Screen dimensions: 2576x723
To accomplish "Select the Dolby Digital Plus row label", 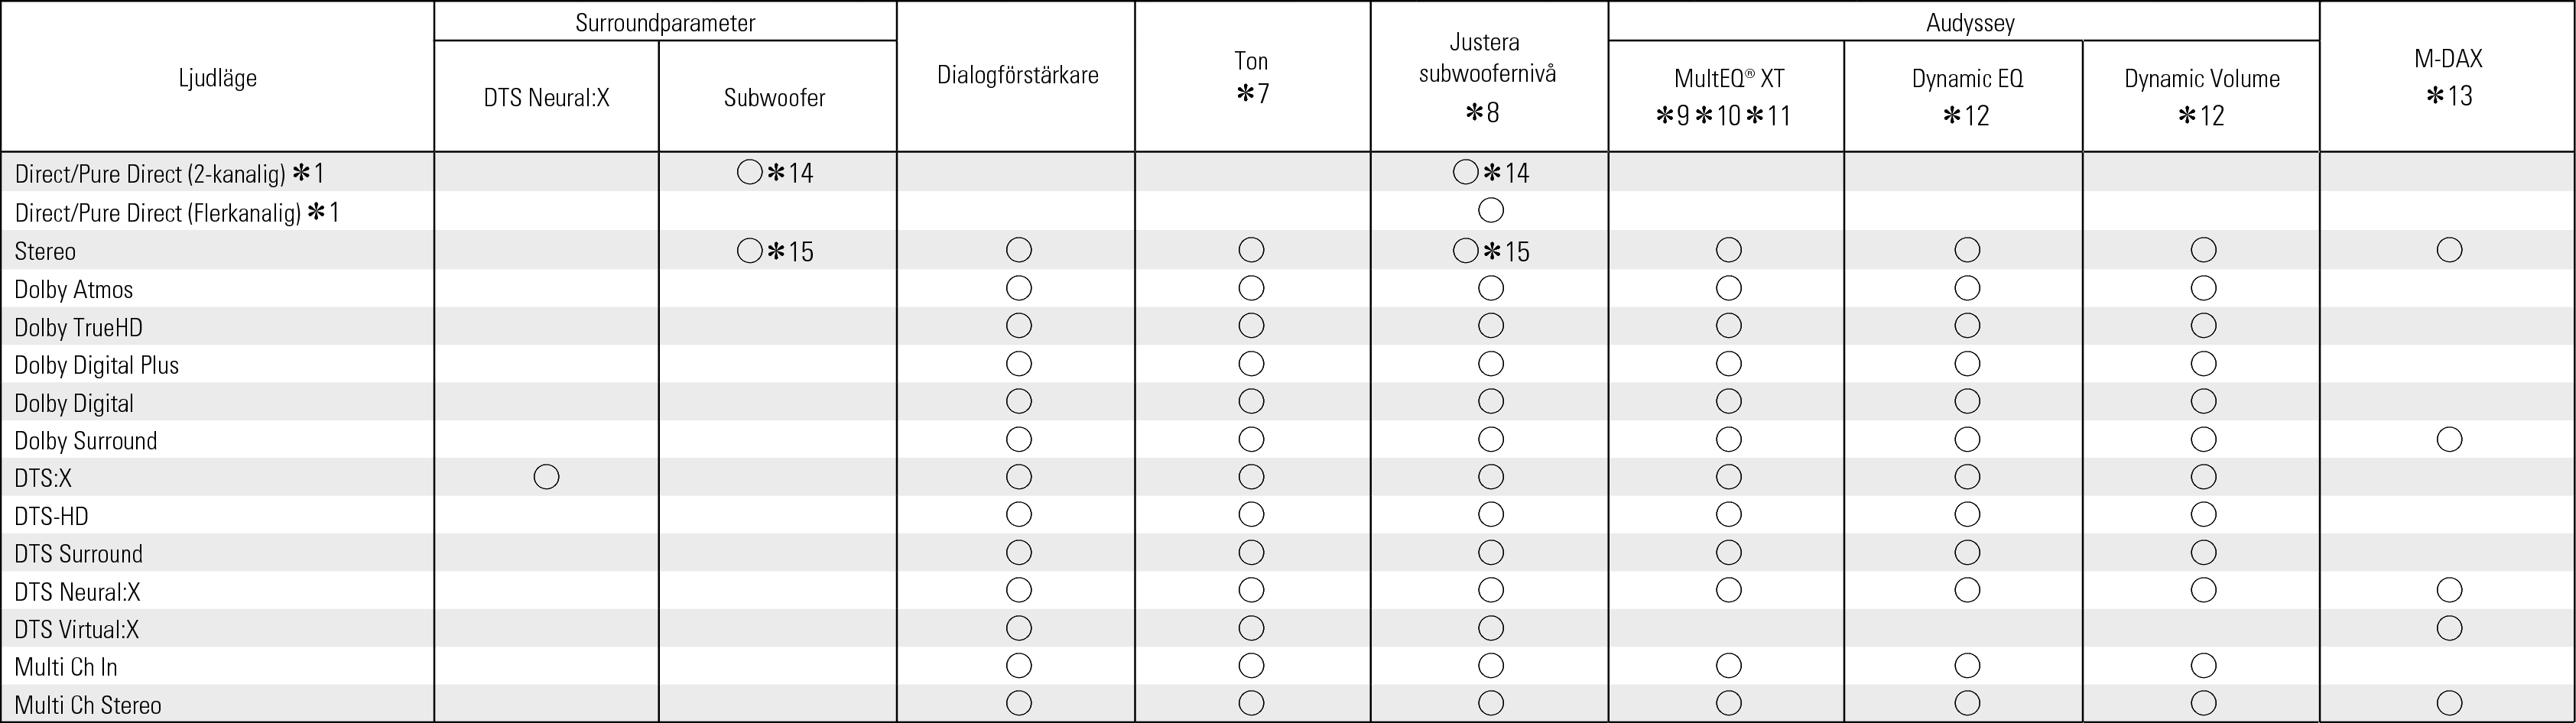I will [x=97, y=365].
